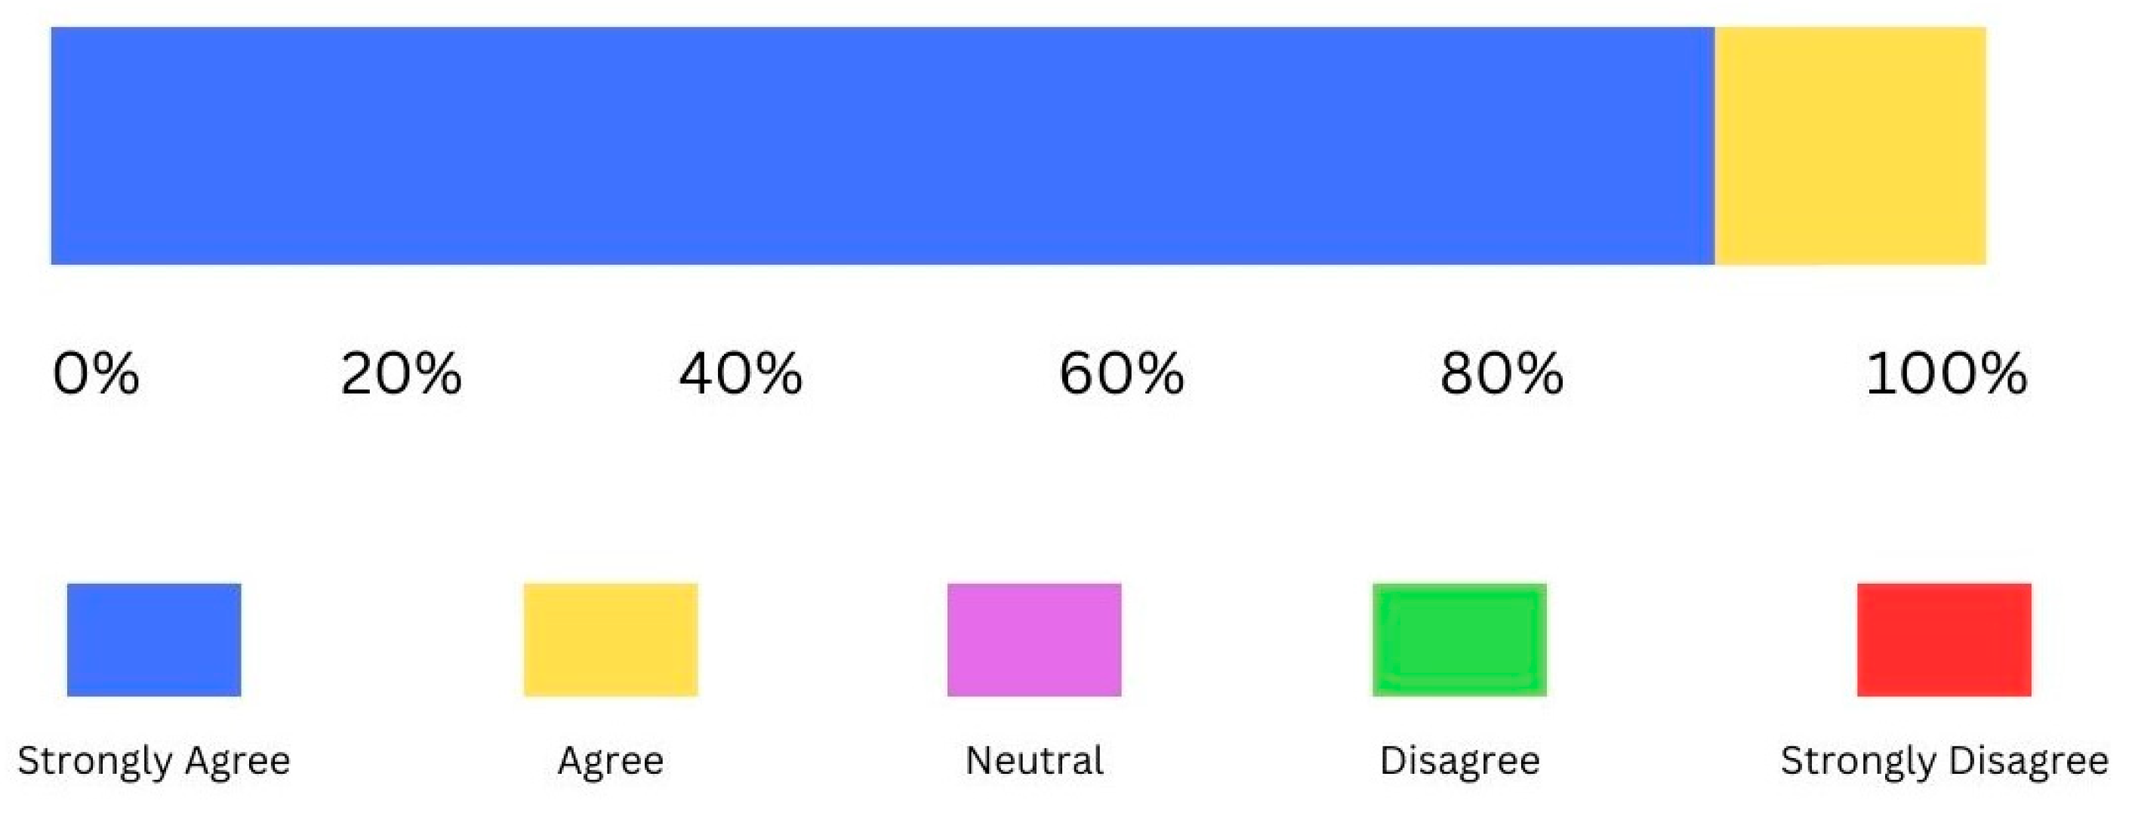The width and height of the screenshot is (2135, 813).
Task: Click the yellow Agree bar segment
Action: pyautogui.click(x=1850, y=146)
